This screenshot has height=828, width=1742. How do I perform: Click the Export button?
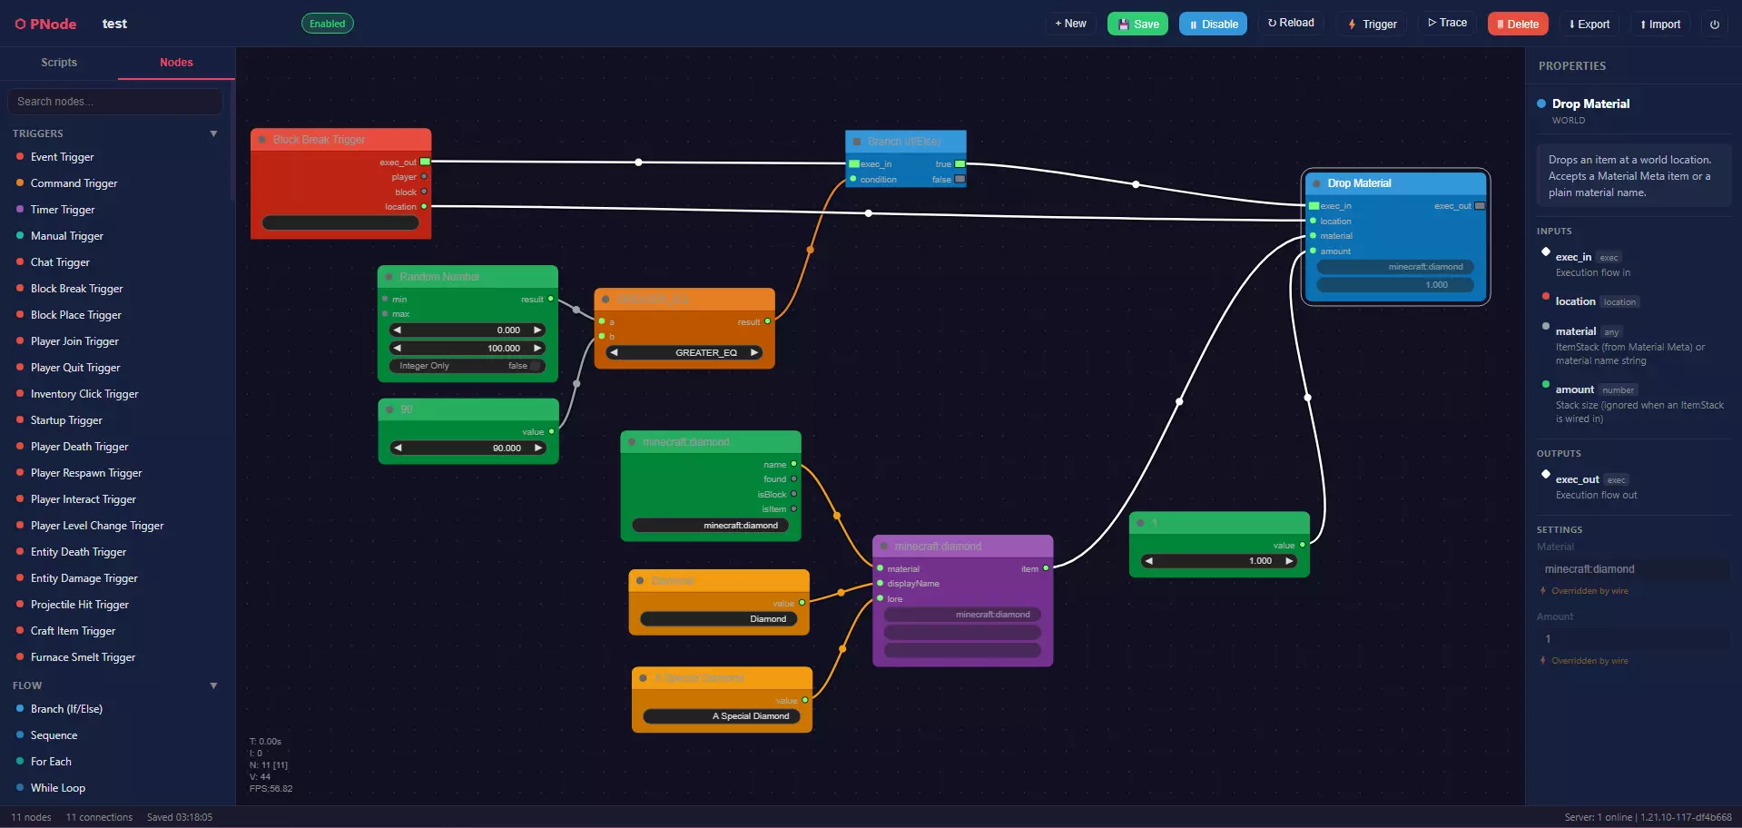point(1589,25)
